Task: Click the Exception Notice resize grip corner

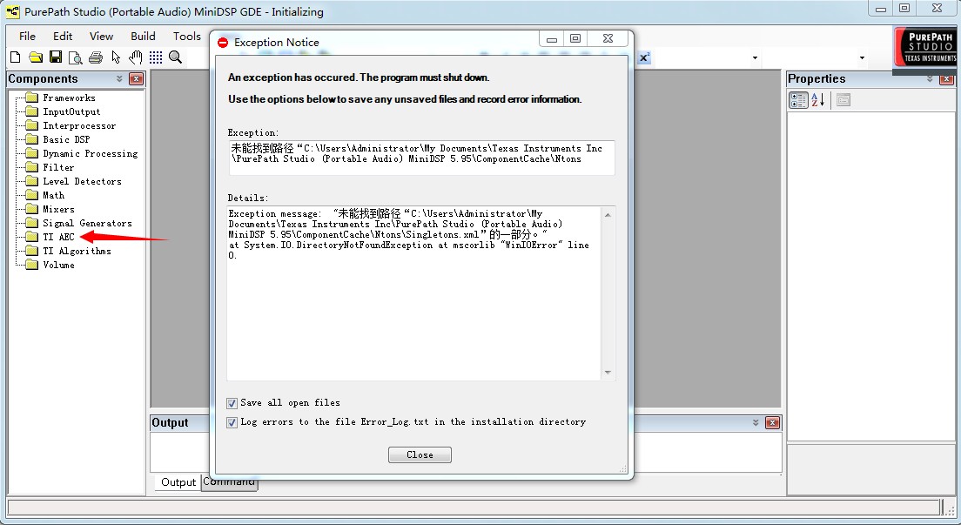Action: click(x=622, y=469)
